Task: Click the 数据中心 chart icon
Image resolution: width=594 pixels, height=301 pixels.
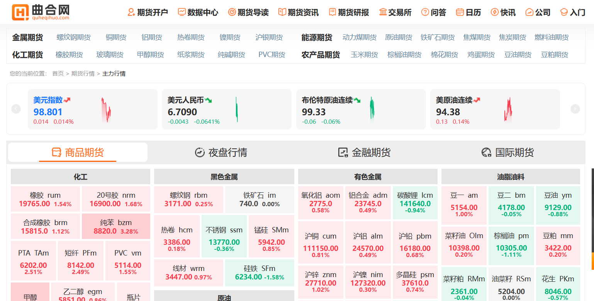Action: click(182, 12)
